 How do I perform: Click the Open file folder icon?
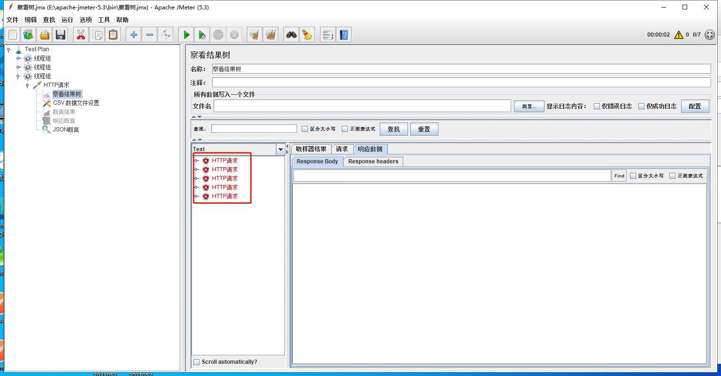point(45,35)
